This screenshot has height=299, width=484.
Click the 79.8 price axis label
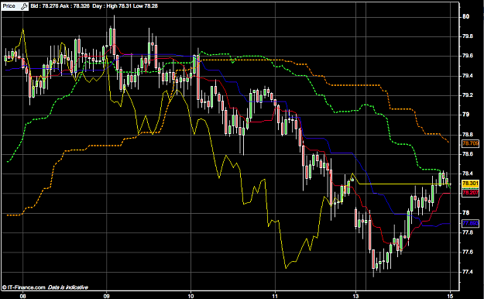467,36
